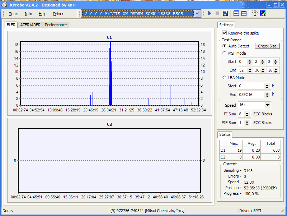
Task: Open the calendar-style table view icon
Action: [244, 14]
